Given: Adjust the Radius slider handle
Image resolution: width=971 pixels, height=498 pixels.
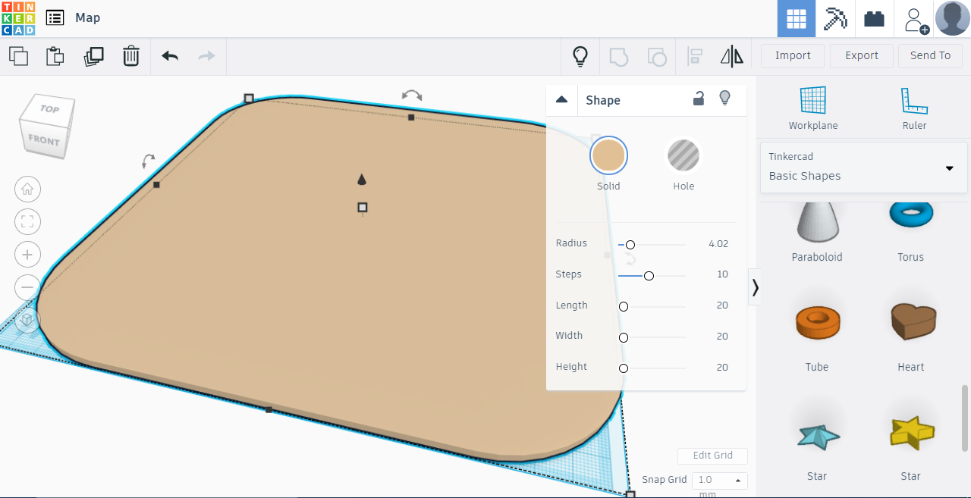Looking at the screenshot, I should click(x=630, y=245).
